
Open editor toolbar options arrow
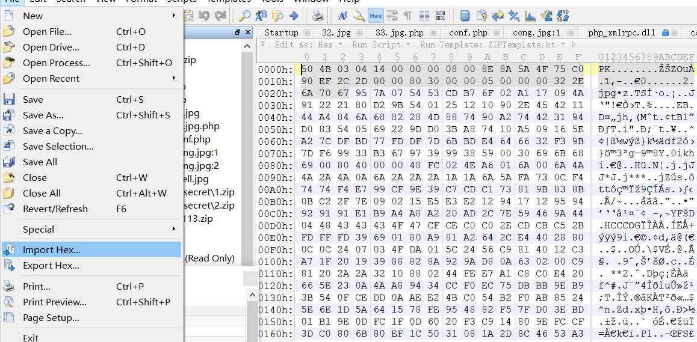pos(262,44)
